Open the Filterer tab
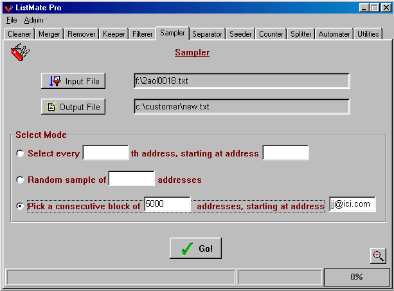Image resolution: width=394 pixels, height=291 pixels. pos(142,34)
